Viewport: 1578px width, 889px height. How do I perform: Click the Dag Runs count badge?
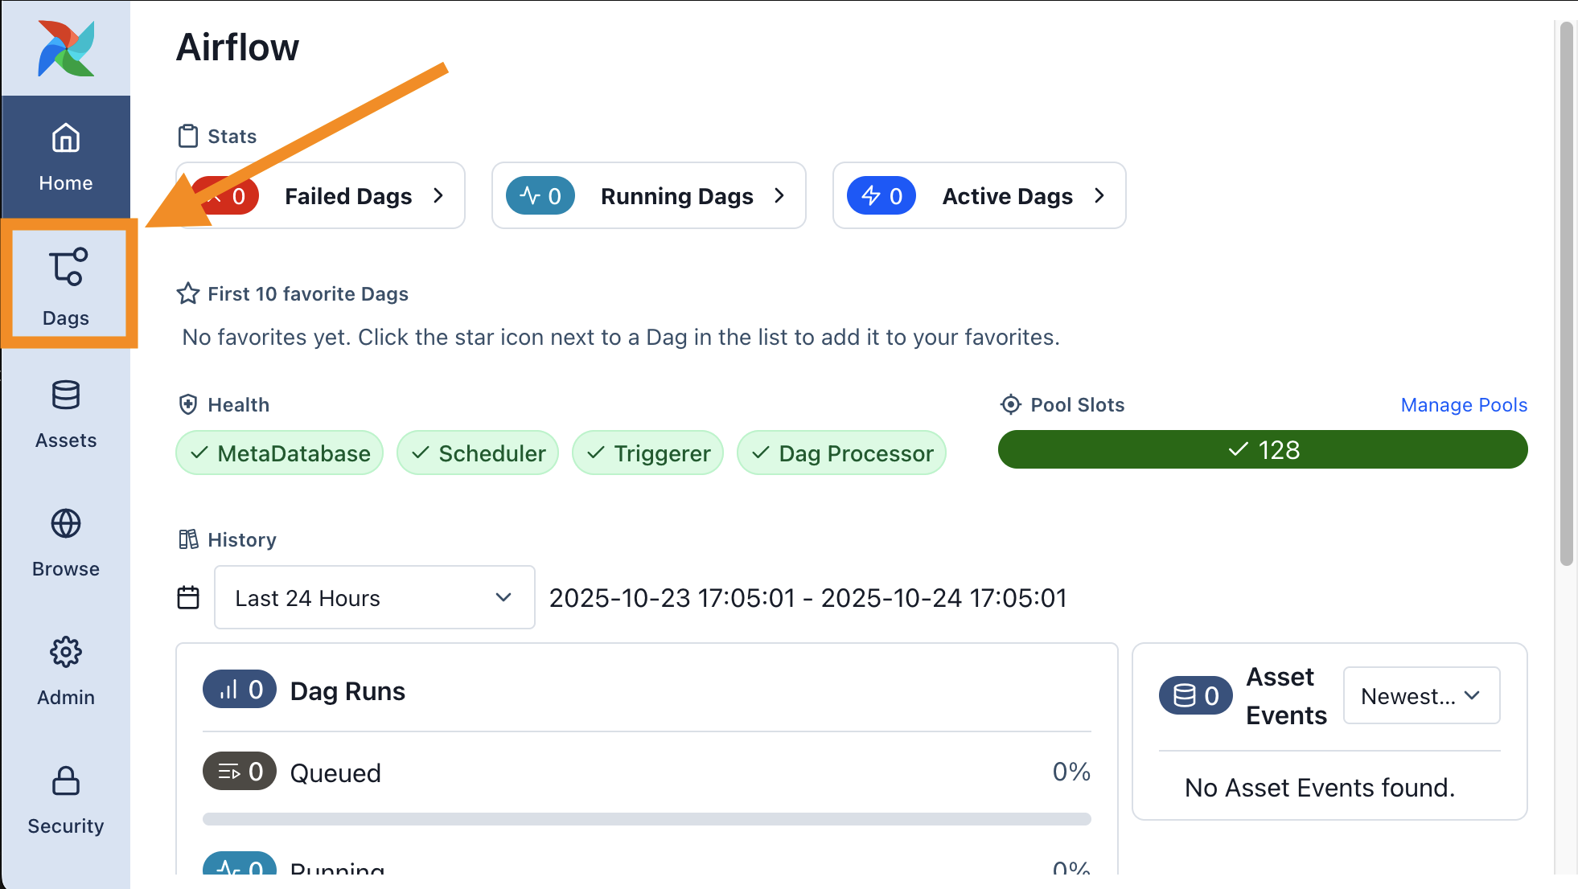coord(240,690)
